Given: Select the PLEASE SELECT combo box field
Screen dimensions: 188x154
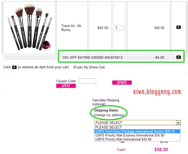Looking at the screenshot, I should [137, 123].
